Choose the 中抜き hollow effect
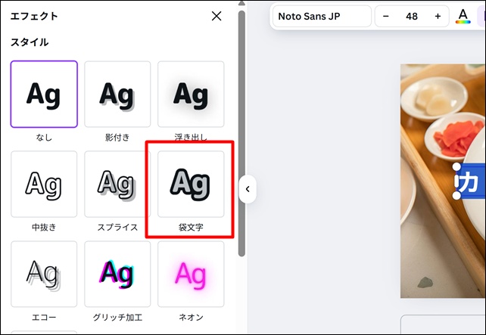Viewport: 486px width, 335px height. tap(44, 184)
